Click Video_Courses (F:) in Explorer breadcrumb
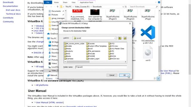Viewport: 191px width, 107px height. [x=82, y=7]
